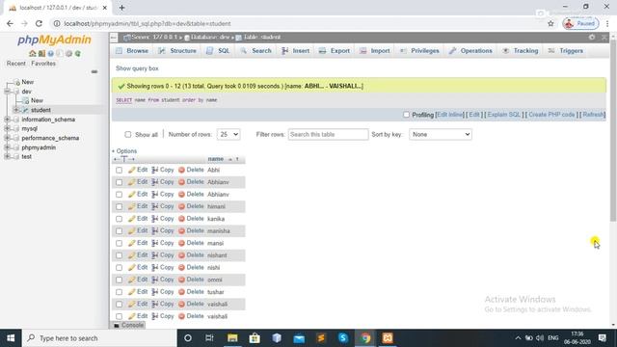Expand the Options link above table
Viewport: 617px width, 347px height.
pyautogui.click(x=124, y=151)
